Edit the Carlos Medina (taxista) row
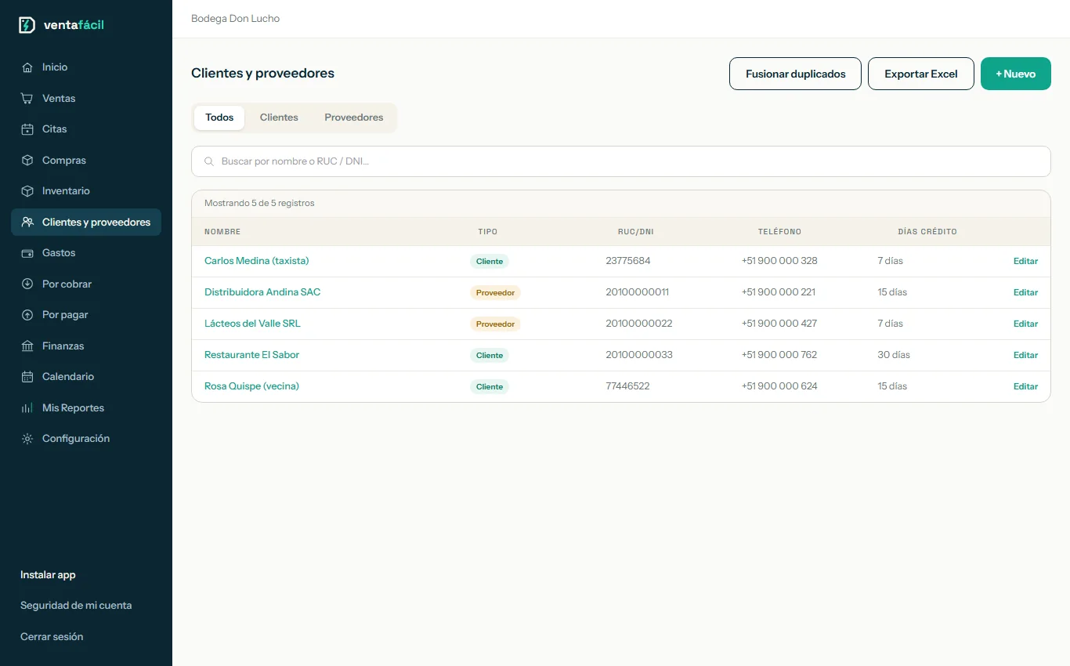 (1025, 261)
